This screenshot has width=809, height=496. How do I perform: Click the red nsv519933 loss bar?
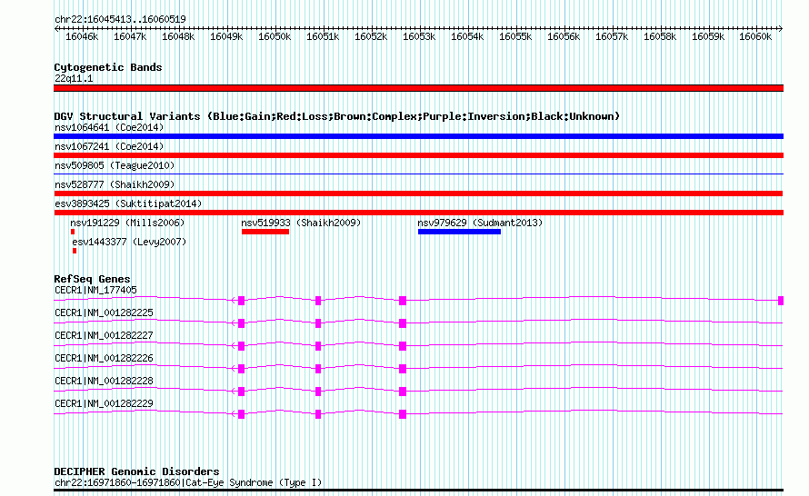(x=265, y=232)
